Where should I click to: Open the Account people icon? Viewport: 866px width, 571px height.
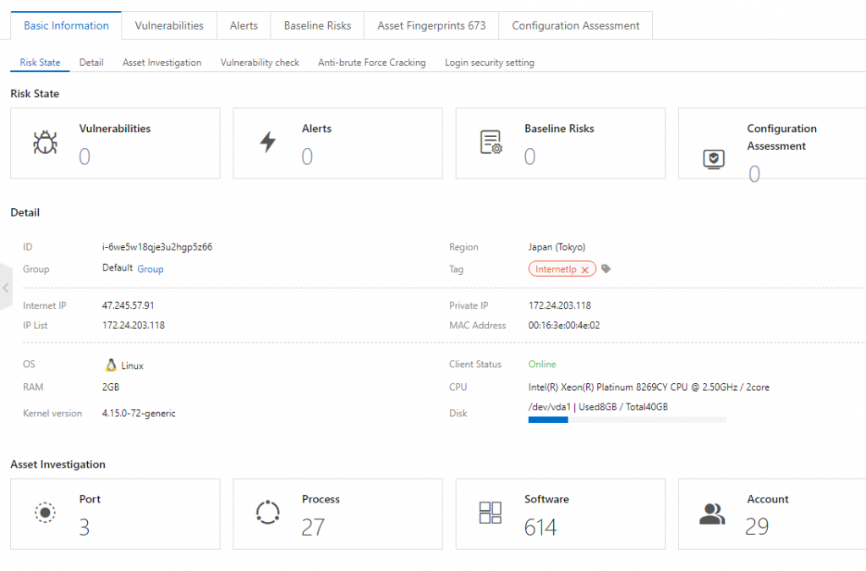(713, 513)
